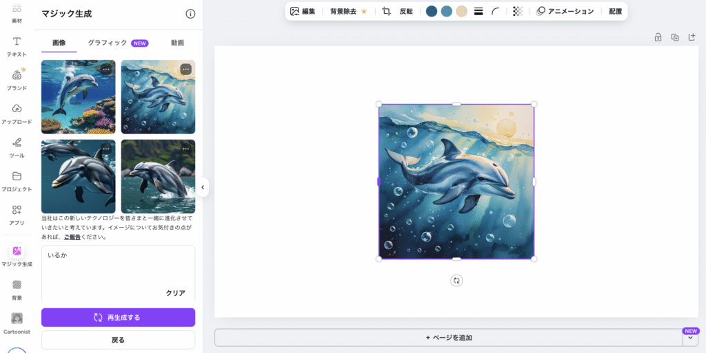Select the two-dolphins closeup thumbnail
Image resolution: width=706 pixels, height=353 pixels.
pos(79,176)
